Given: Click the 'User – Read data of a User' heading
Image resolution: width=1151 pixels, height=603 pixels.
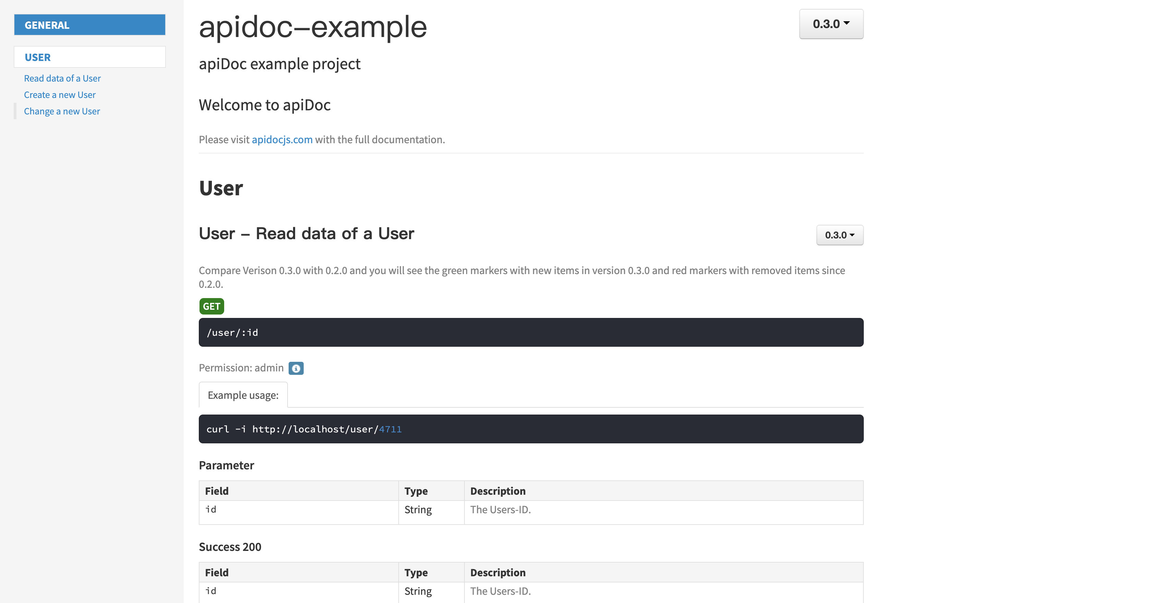Looking at the screenshot, I should (x=306, y=234).
